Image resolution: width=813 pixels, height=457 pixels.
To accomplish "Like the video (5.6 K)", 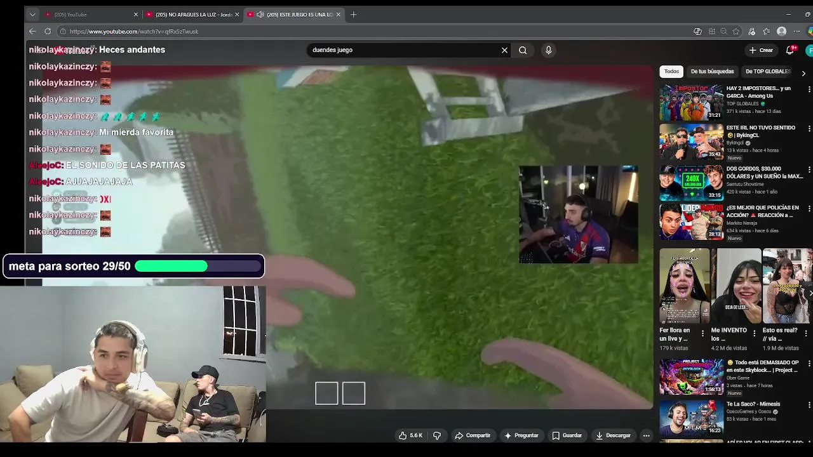I will tap(410, 435).
